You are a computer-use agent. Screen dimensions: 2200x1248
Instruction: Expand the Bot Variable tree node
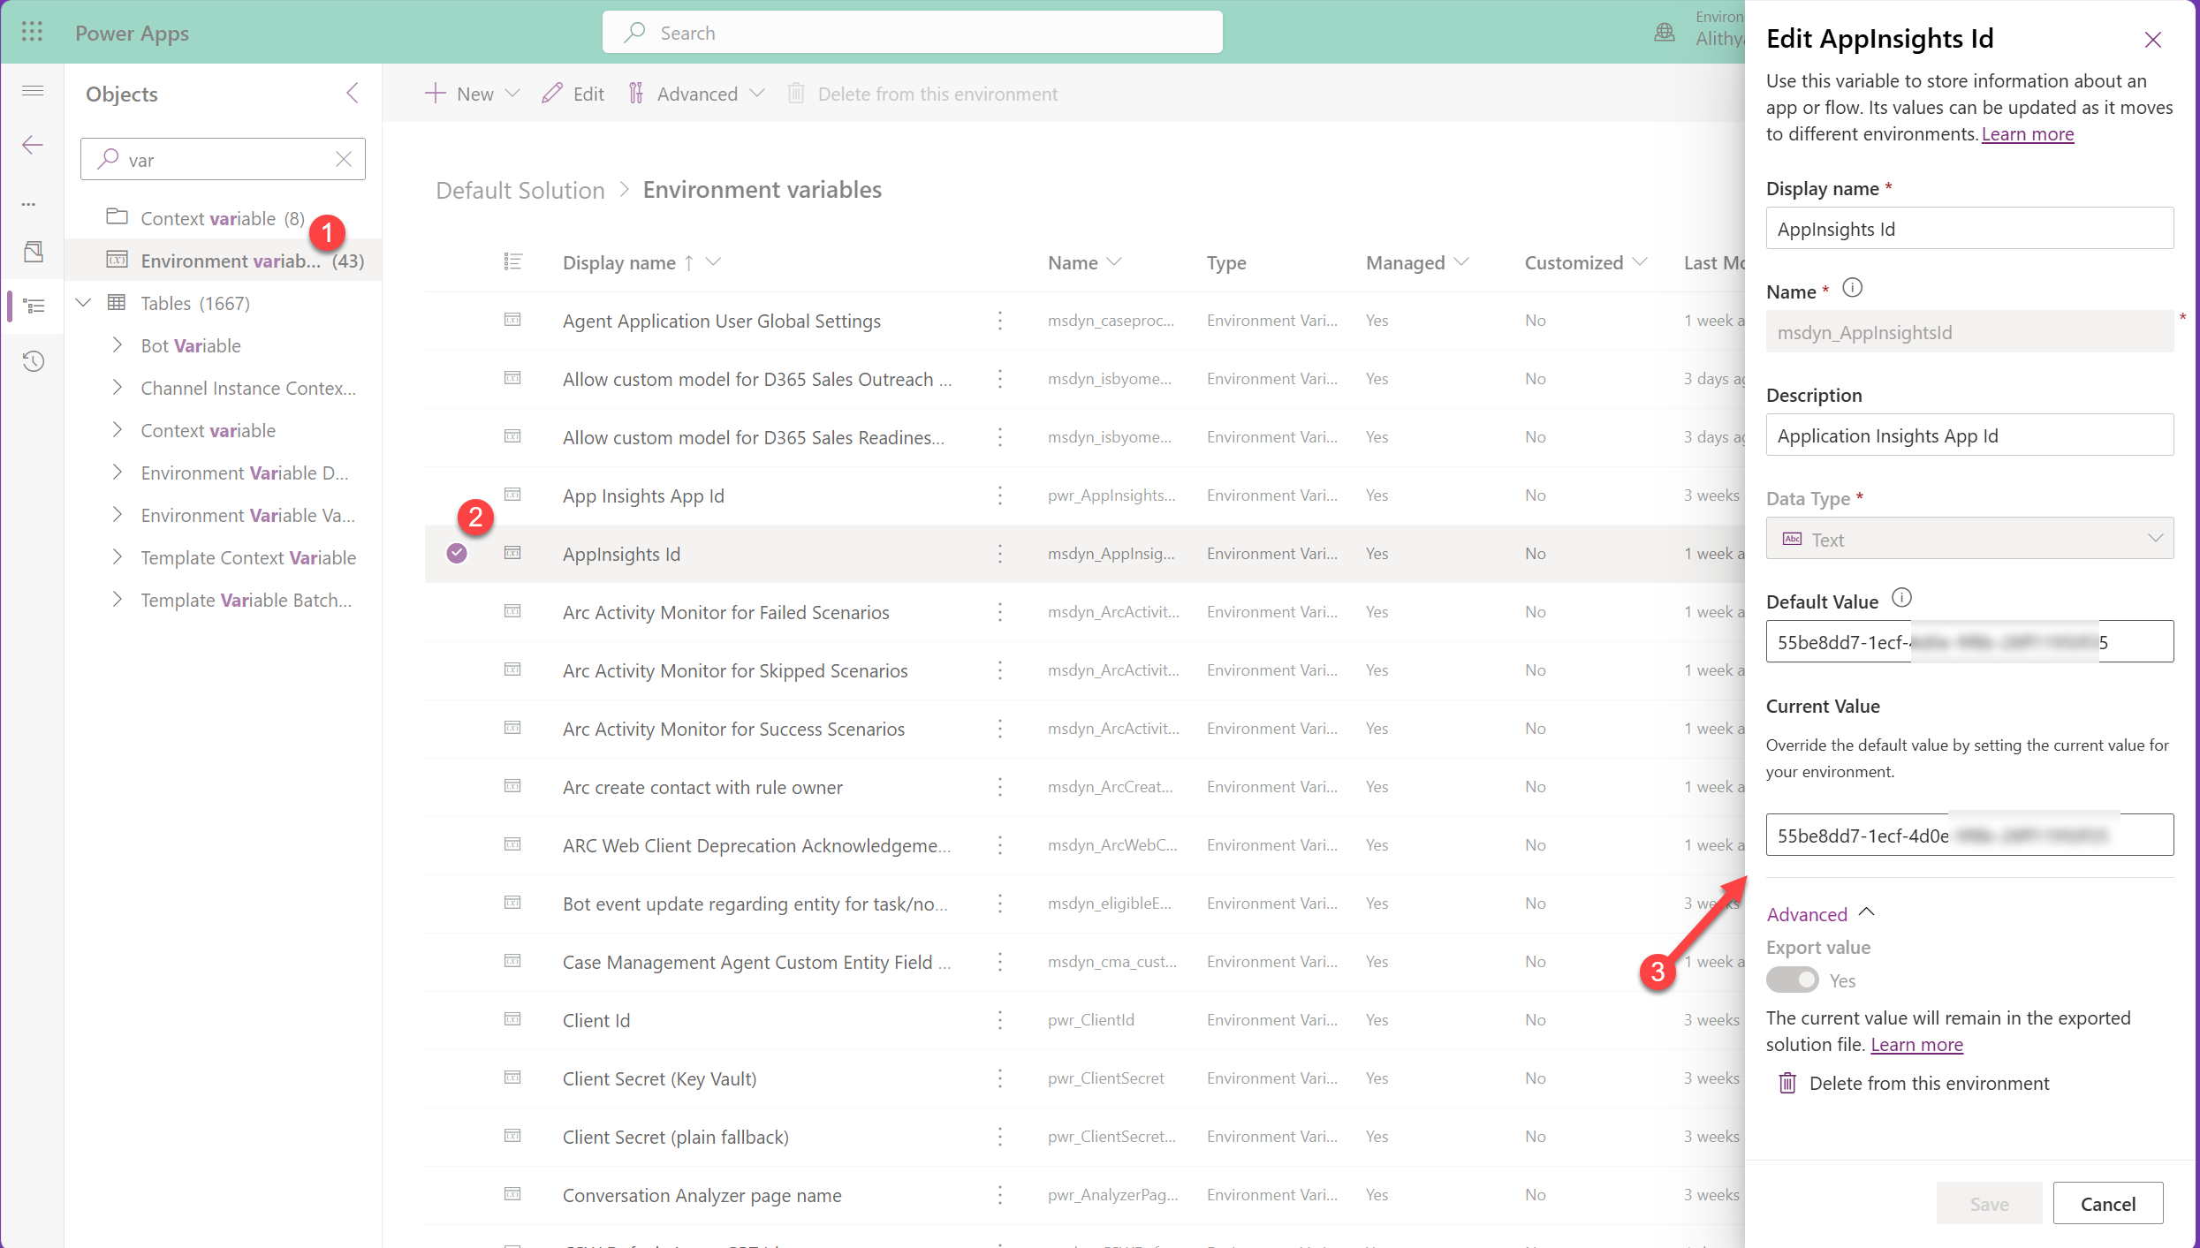coord(118,345)
